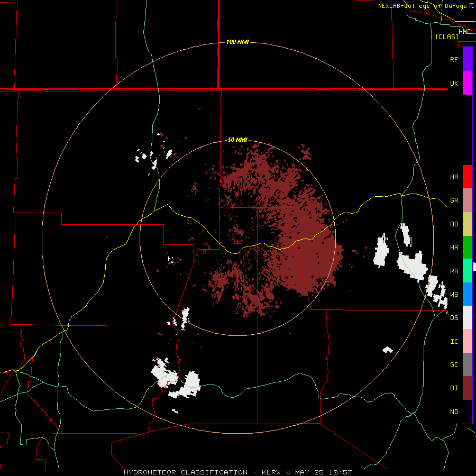
Task: Select the GC legend label
Action: (454, 364)
